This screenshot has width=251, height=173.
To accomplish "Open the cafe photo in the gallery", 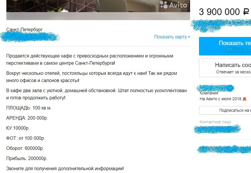I will click(x=98, y=6).
